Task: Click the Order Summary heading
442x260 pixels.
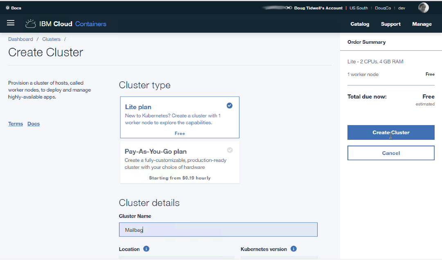Action: click(x=366, y=42)
